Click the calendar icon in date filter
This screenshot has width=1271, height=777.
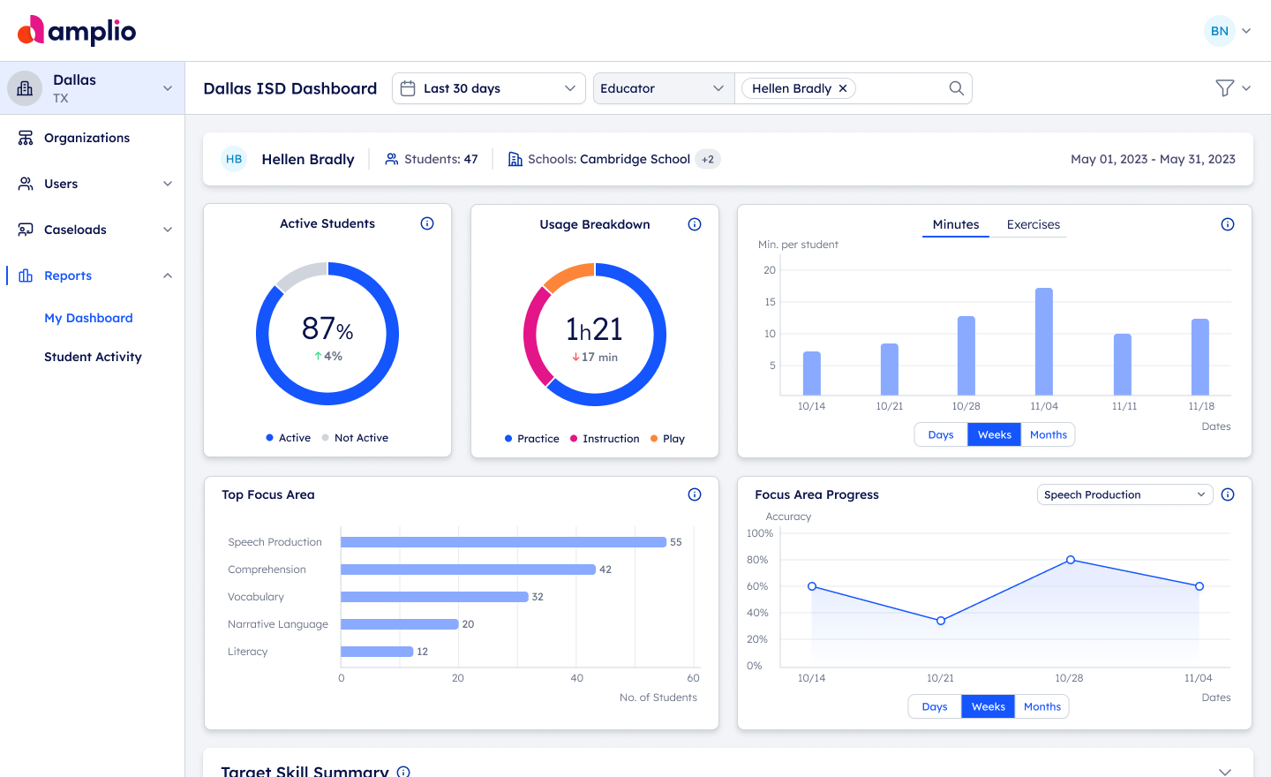(x=408, y=88)
